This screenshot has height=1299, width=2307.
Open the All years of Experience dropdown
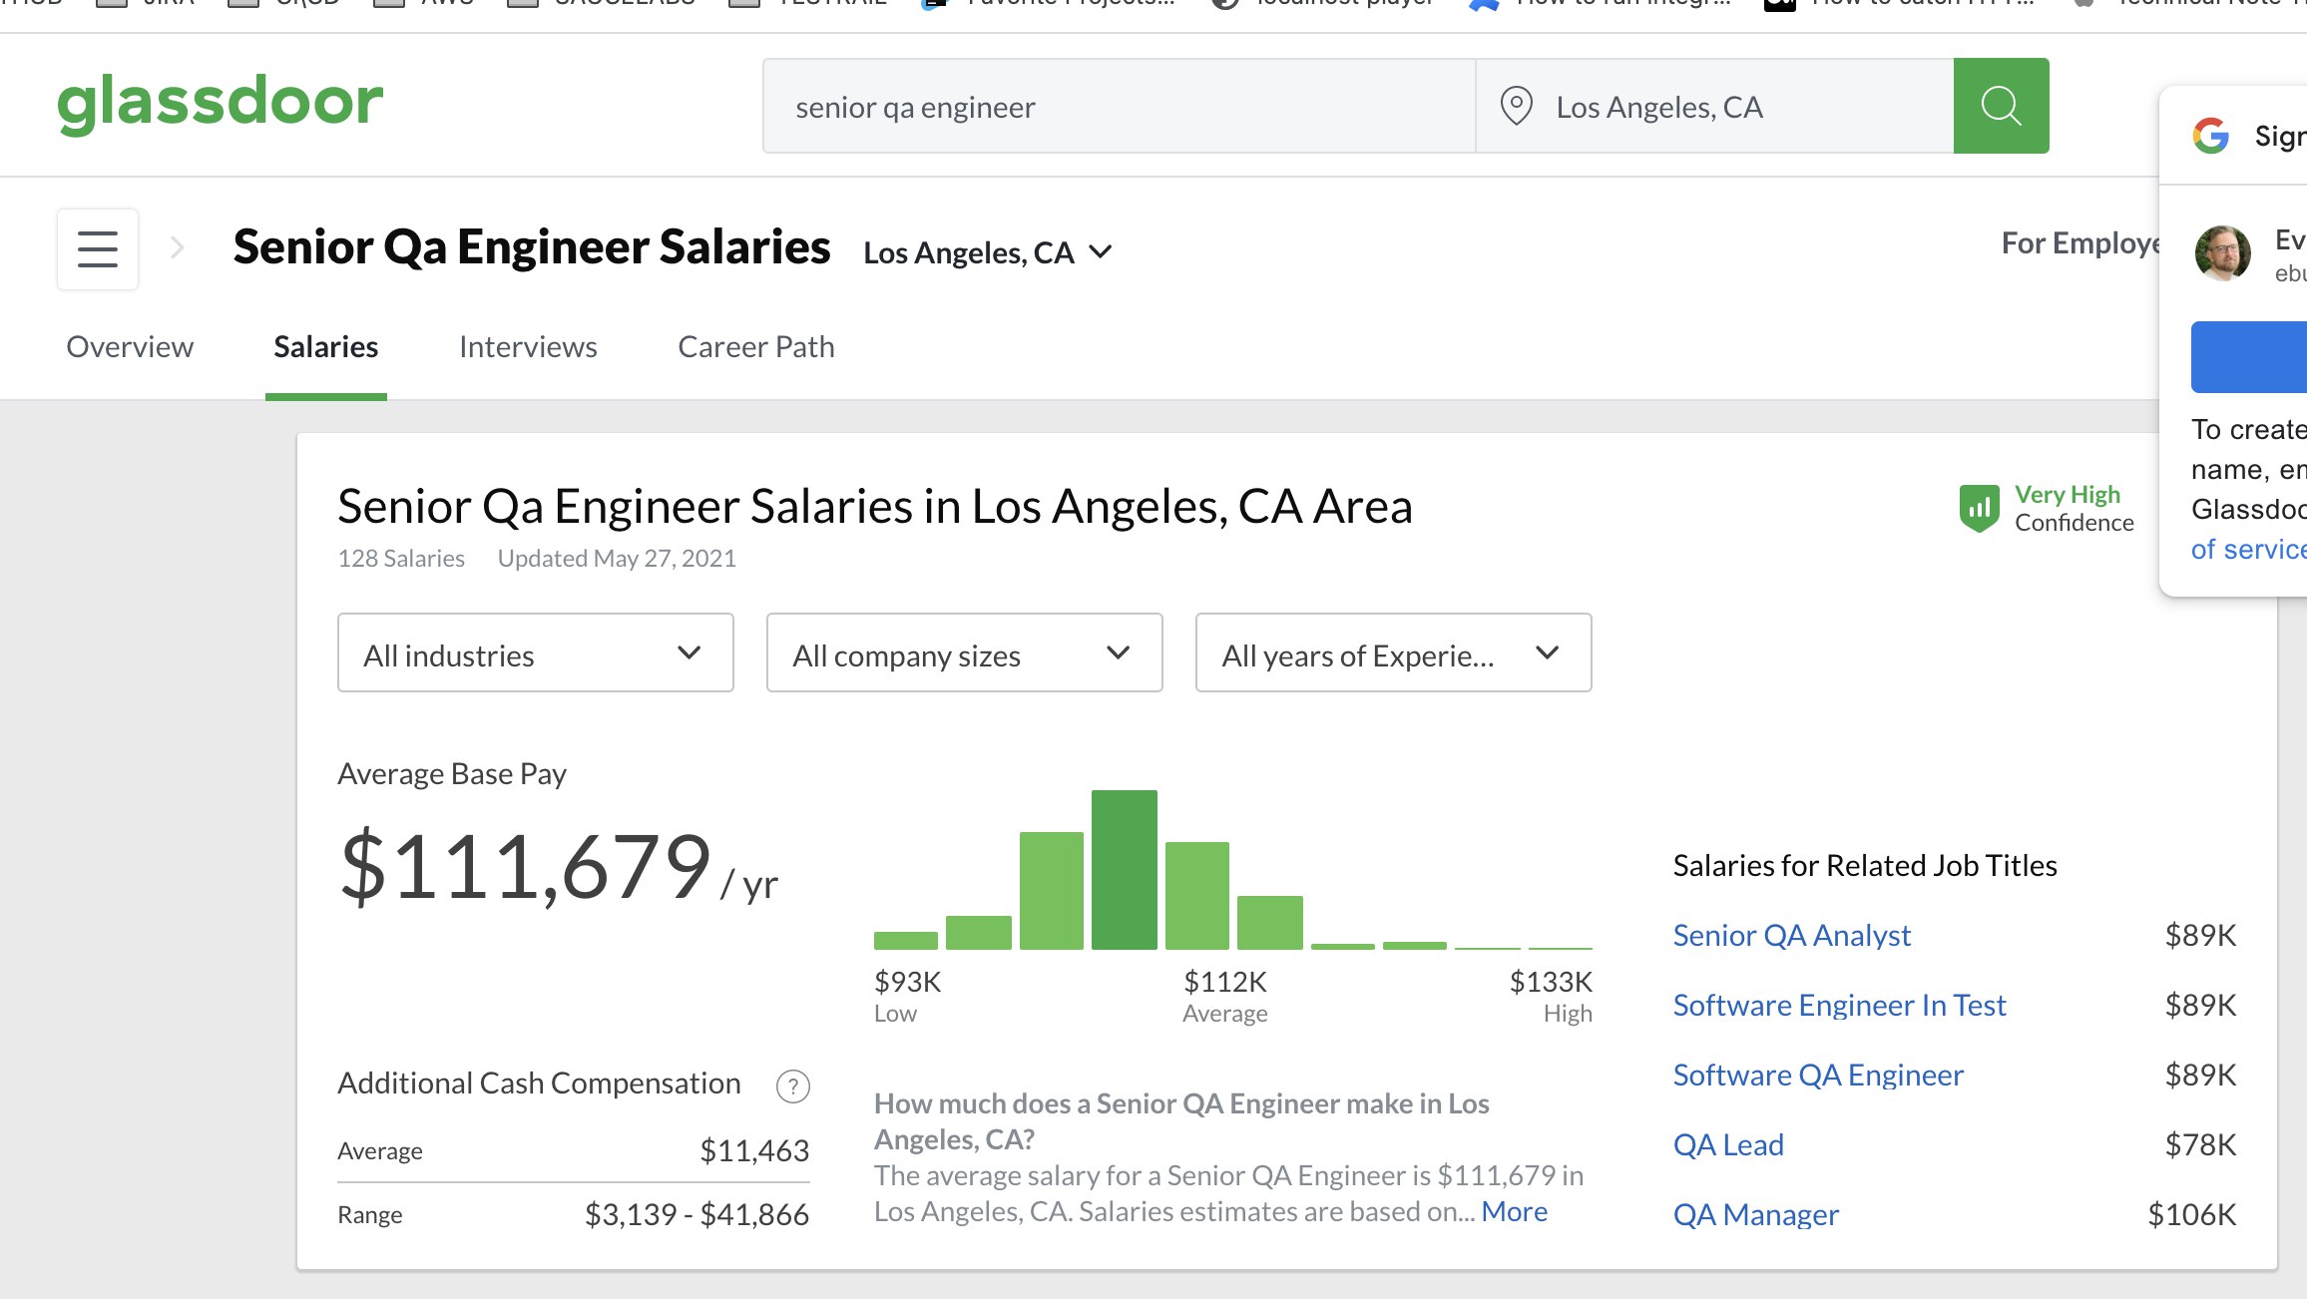pos(1394,653)
